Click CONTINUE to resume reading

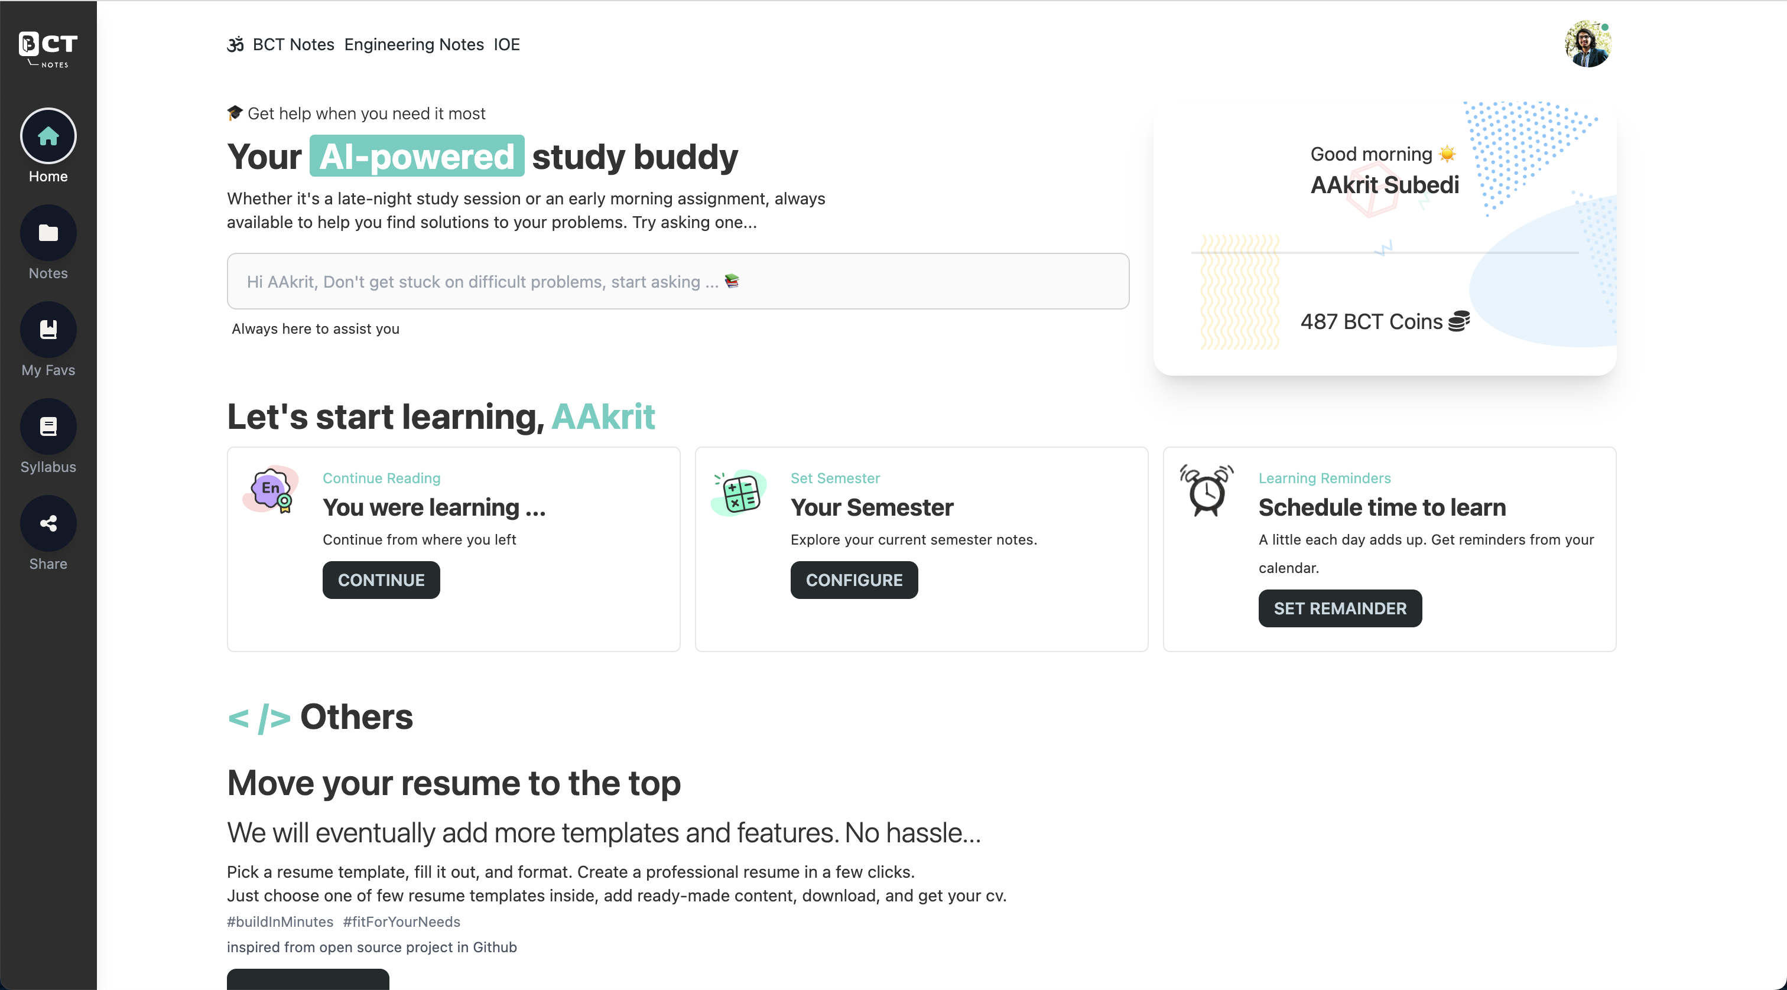coord(381,579)
